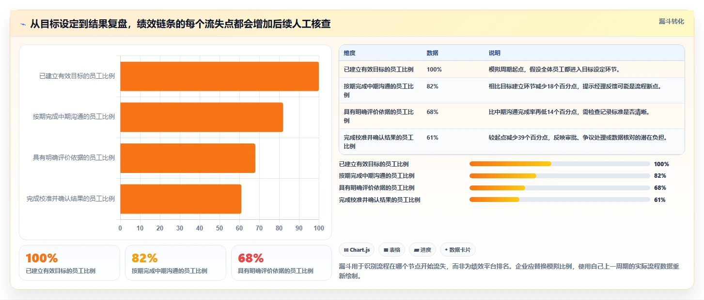704x300 pixels.
Task: Click the Chart.js chip
Action: [x=357, y=250]
